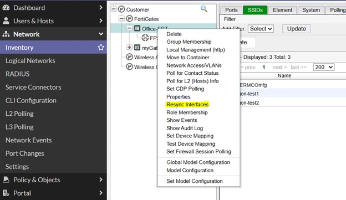Expand the Portal menu chevron
The height and width of the screenshot is (200, 346).
[x=101, y=193]
